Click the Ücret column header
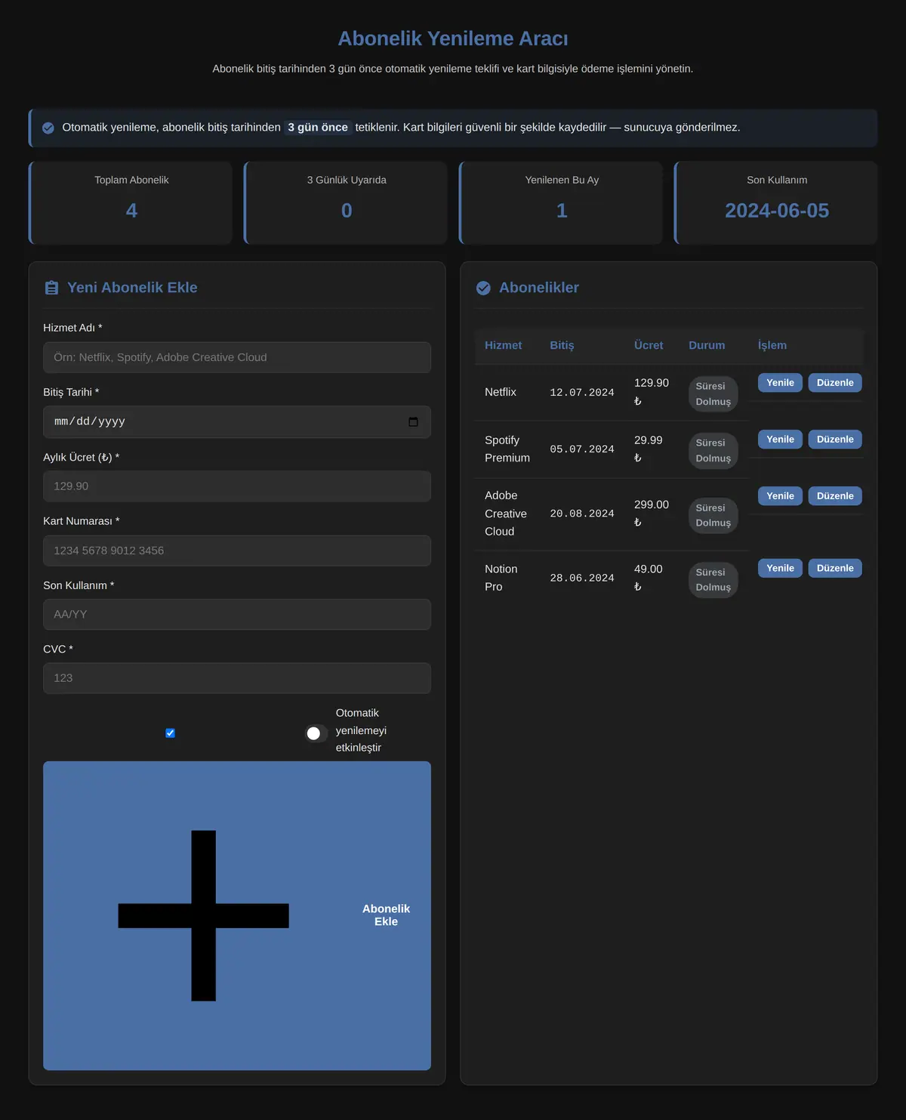Viewport: 906px width, 1120px height. (x=649, y=345)
